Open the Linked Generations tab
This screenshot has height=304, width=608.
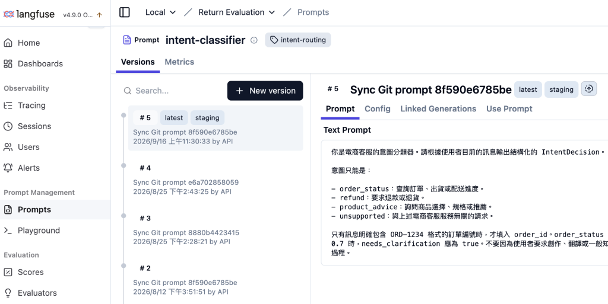tap(438, 109)
